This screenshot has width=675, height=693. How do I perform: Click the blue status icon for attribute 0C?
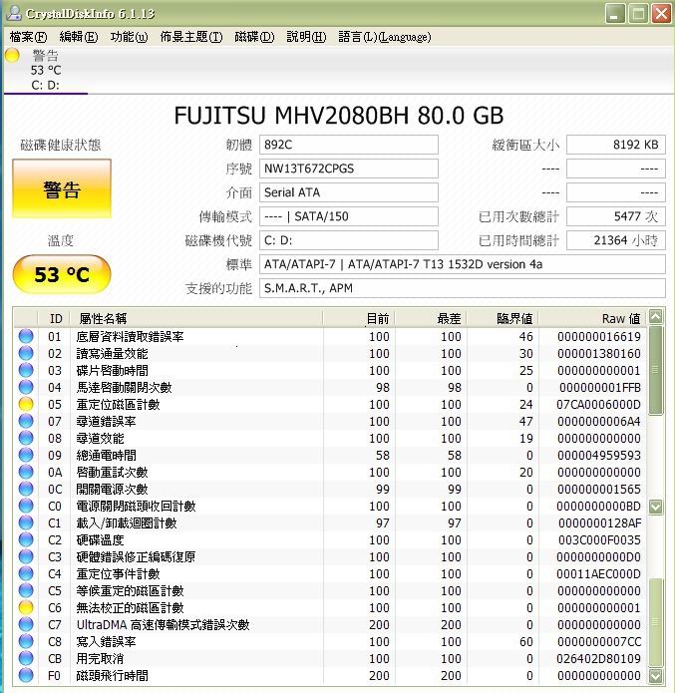[x=26, y=489]
